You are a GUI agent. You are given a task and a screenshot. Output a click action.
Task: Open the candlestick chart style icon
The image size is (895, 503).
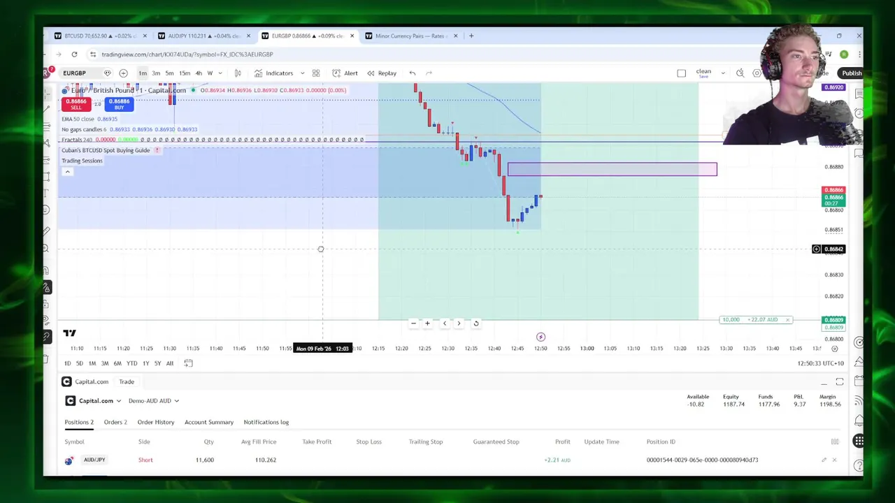(238, 73)
